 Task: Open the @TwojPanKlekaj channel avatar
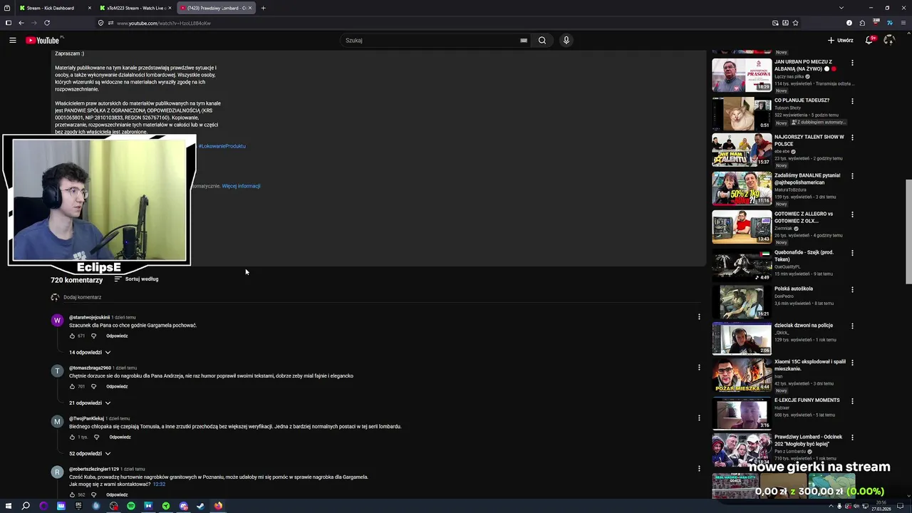coord(58,422)
